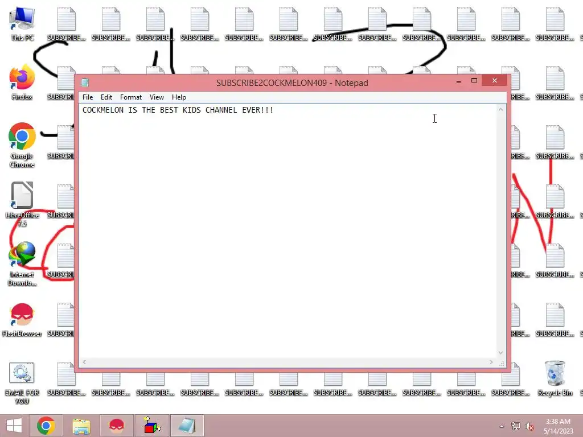Click the network tray icon
This screenshot has width=583, height=437.
pos(515,426)
